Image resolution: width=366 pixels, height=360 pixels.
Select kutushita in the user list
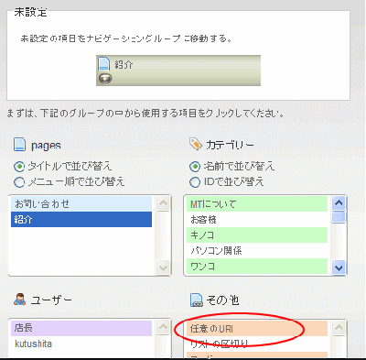point(81,344)
